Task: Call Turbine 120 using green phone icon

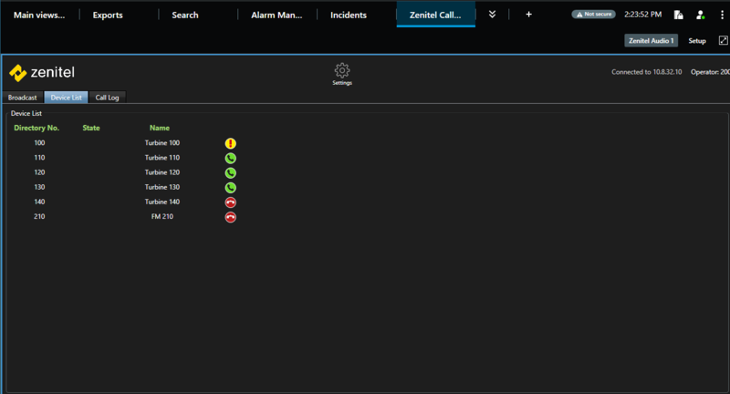Action: [230, 172]
